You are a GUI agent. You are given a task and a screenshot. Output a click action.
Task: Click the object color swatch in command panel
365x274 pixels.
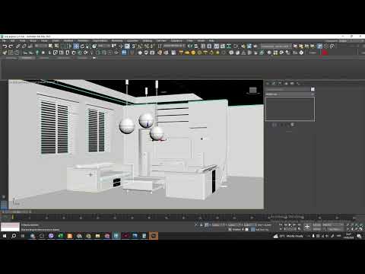pyautogui.click(x=313, y=89)
